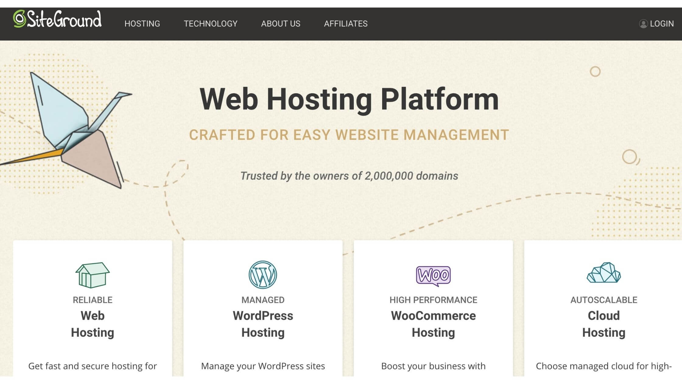
Task: Click 'Boost your business with' text
Action: [433, 366]
